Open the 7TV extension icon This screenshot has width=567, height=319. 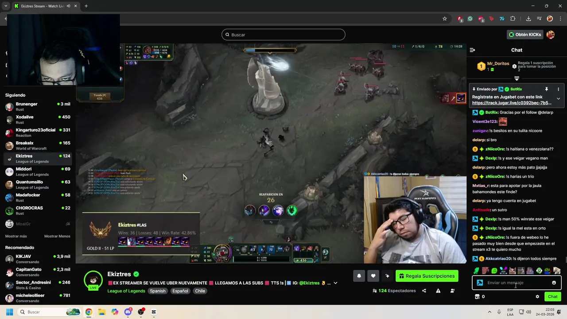tap(502, 19)
